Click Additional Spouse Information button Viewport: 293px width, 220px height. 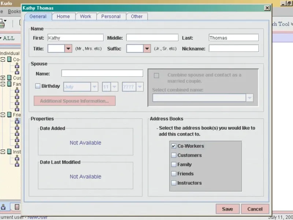coord(75,101)
